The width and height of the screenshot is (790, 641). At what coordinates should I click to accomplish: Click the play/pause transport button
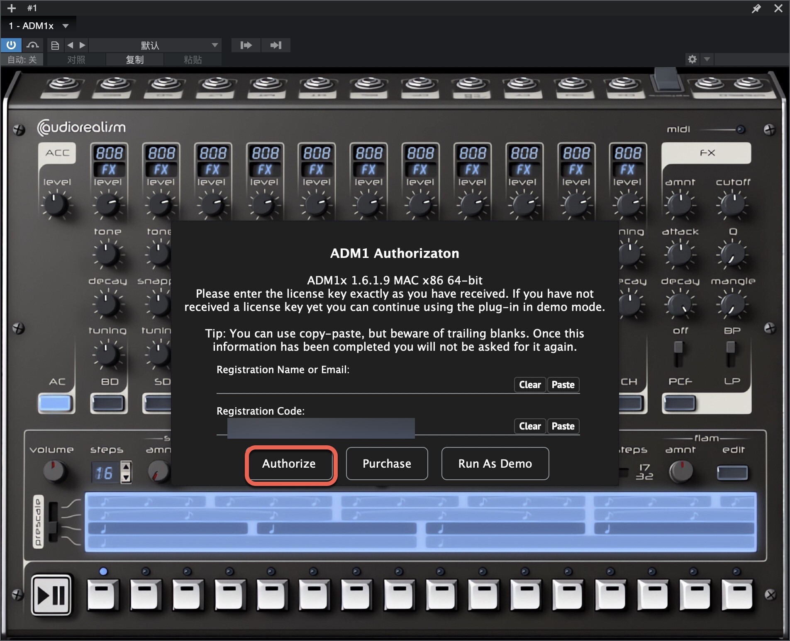point(51,595)
